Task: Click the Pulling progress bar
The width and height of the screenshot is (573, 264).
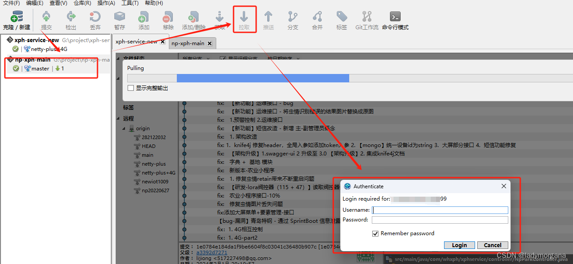Action: pyautogui.click(x=350, y=78)
